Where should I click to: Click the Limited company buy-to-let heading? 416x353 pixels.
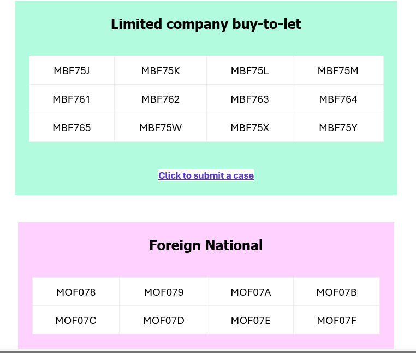[206, 24]
